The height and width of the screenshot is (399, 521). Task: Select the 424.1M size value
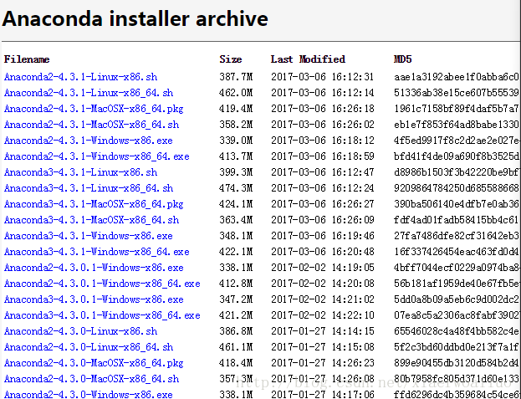[x=236, y=204]
